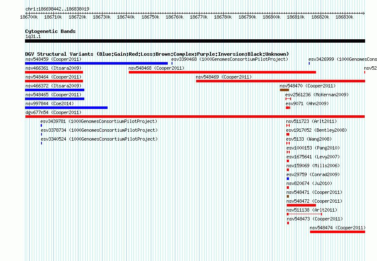Select nsv548474 (Cooper2011) label
The image size is (377, 261).
338,228
